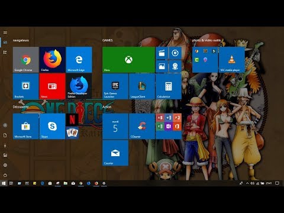The height and width of the screenshot is (213, 284).
Task: Expand the Start hamburger menu
Action: [5, 33]
